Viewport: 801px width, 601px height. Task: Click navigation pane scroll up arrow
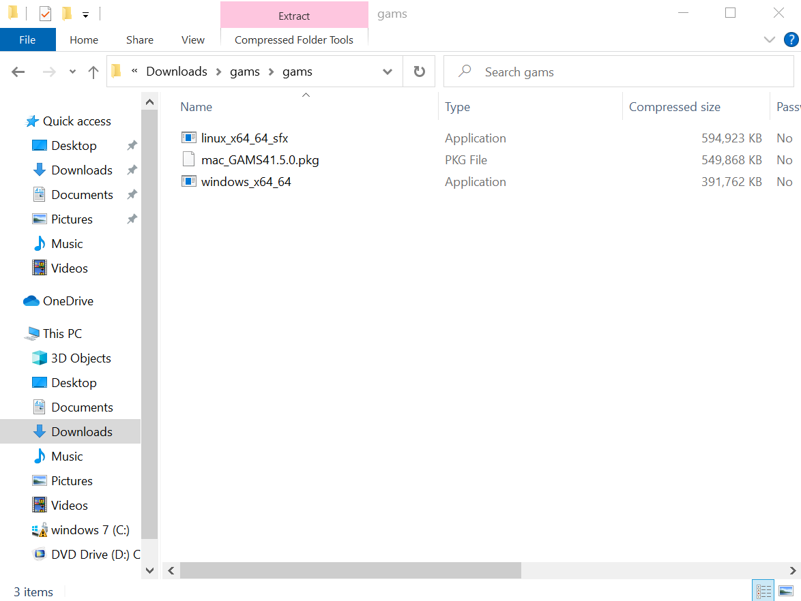point(149,102)
